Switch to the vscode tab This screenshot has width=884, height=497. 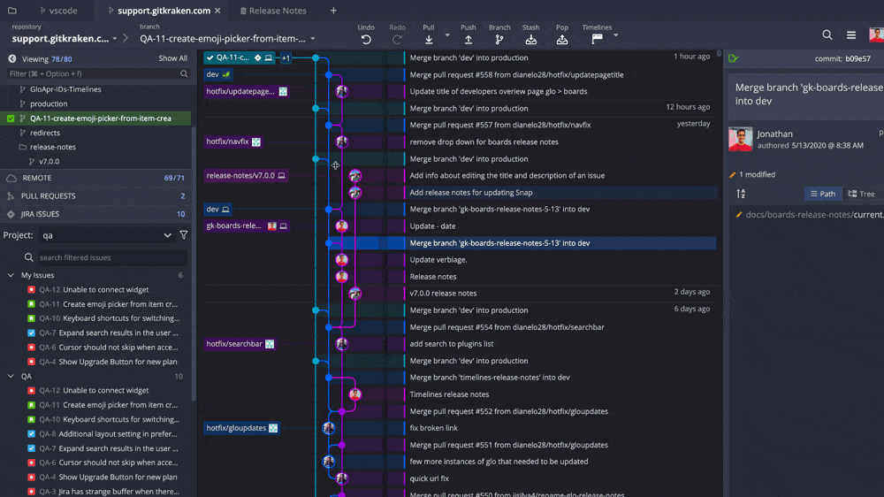tap(58, 10)
